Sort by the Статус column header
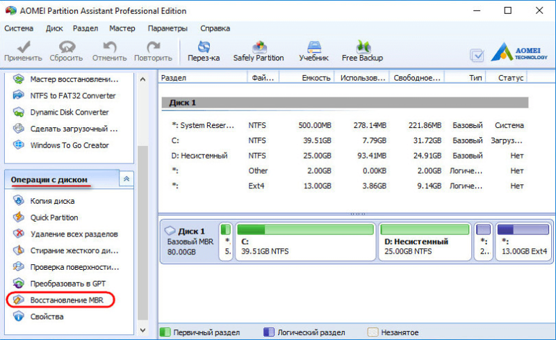 [x=507, y=78]
